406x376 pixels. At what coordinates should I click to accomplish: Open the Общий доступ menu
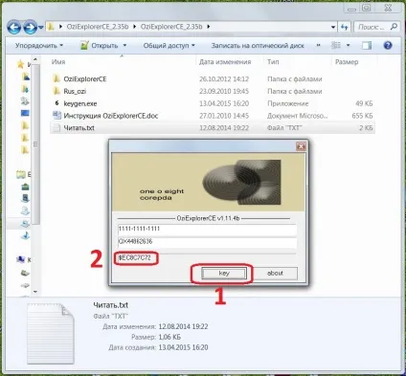coord(169,46)
